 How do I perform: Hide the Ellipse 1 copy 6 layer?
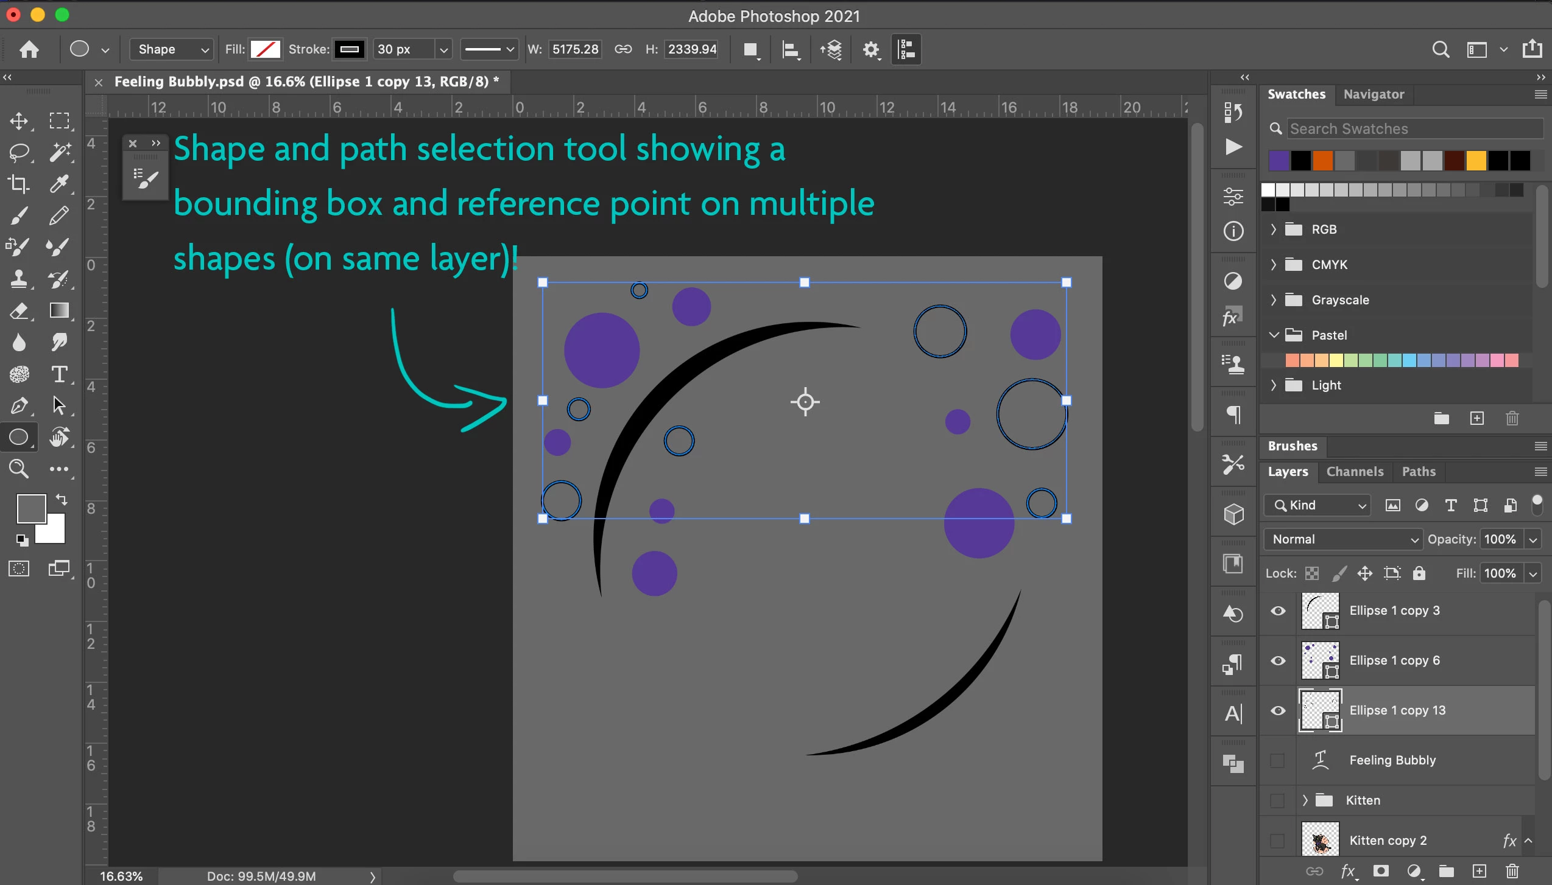(1278, 660)
